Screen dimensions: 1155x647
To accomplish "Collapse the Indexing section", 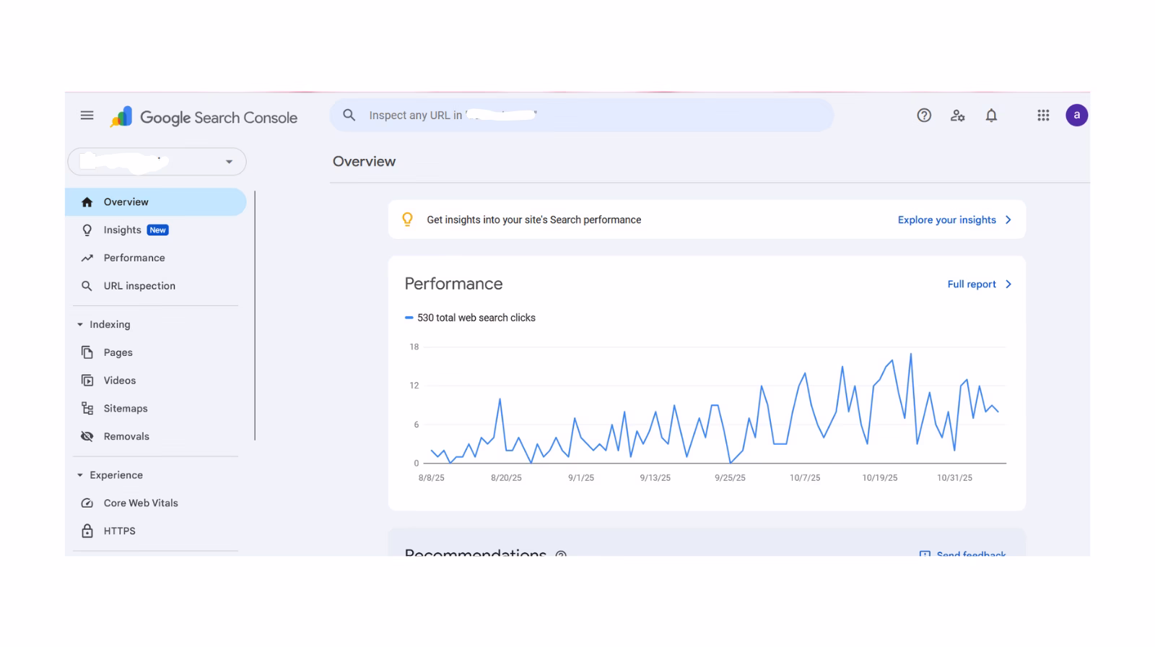I will click(x=80, y=325).
